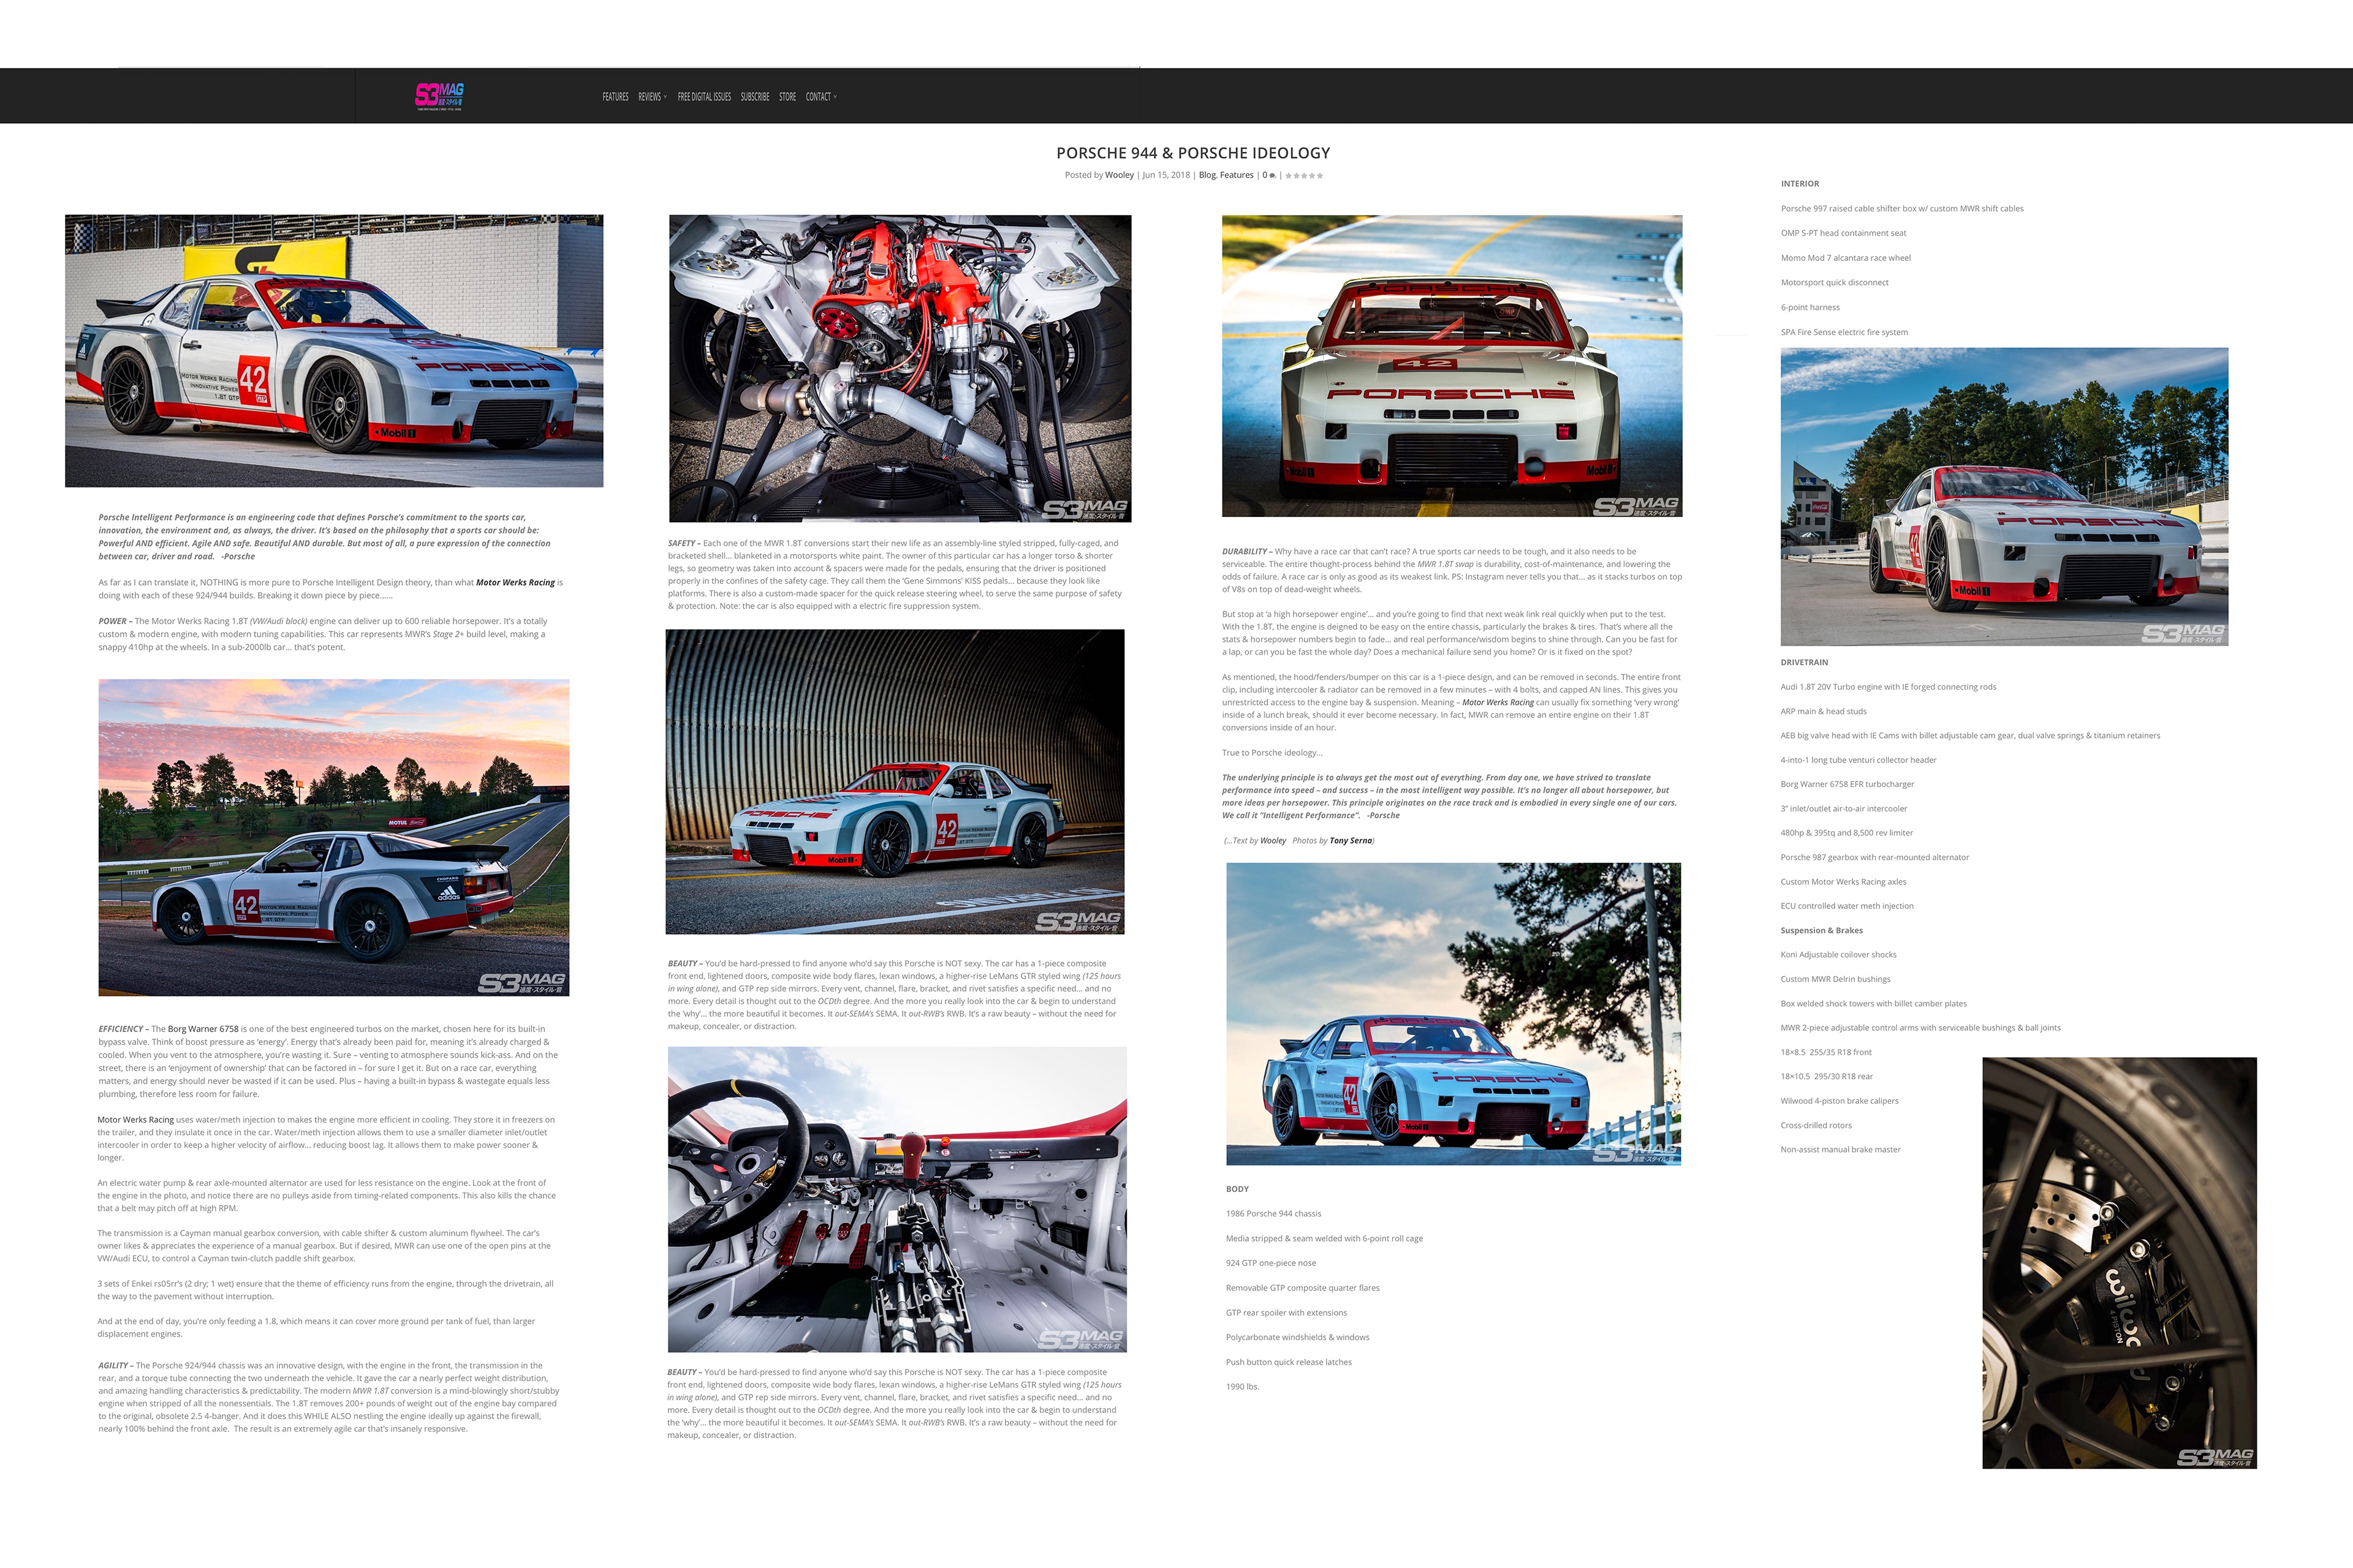Click author link Wooley under the title
The image size is (2353, 1568).
1120,175
